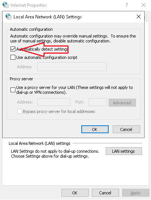This screenshot has height=200, width=151.
Task: Enable Use automatic configuration script
Action: tap(13, 57)
